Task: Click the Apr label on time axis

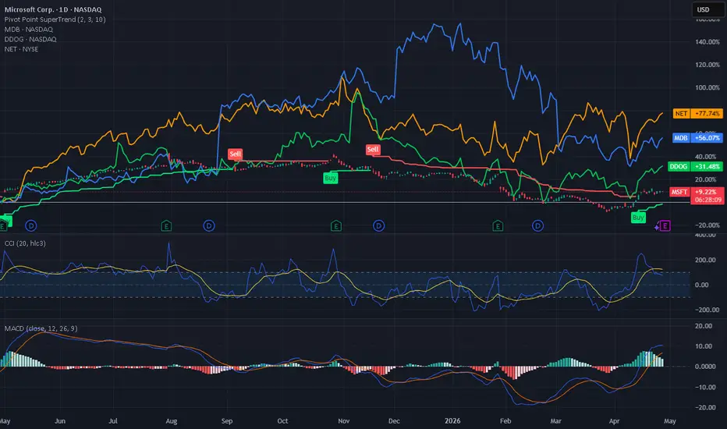Action: (615, 421)
